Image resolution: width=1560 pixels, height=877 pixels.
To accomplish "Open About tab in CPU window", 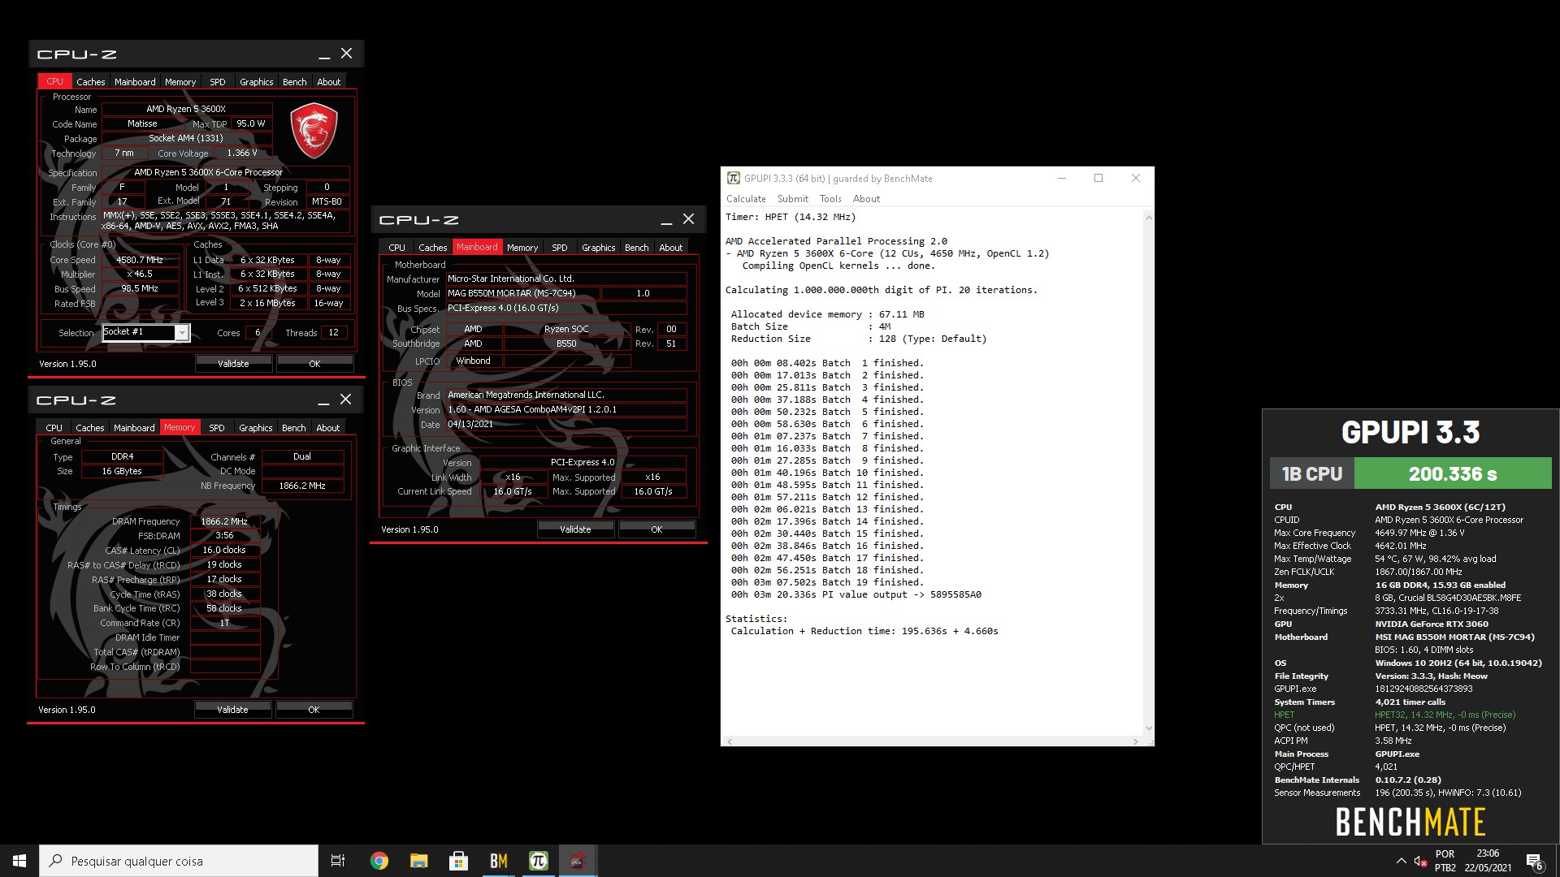I will [329, 82].
